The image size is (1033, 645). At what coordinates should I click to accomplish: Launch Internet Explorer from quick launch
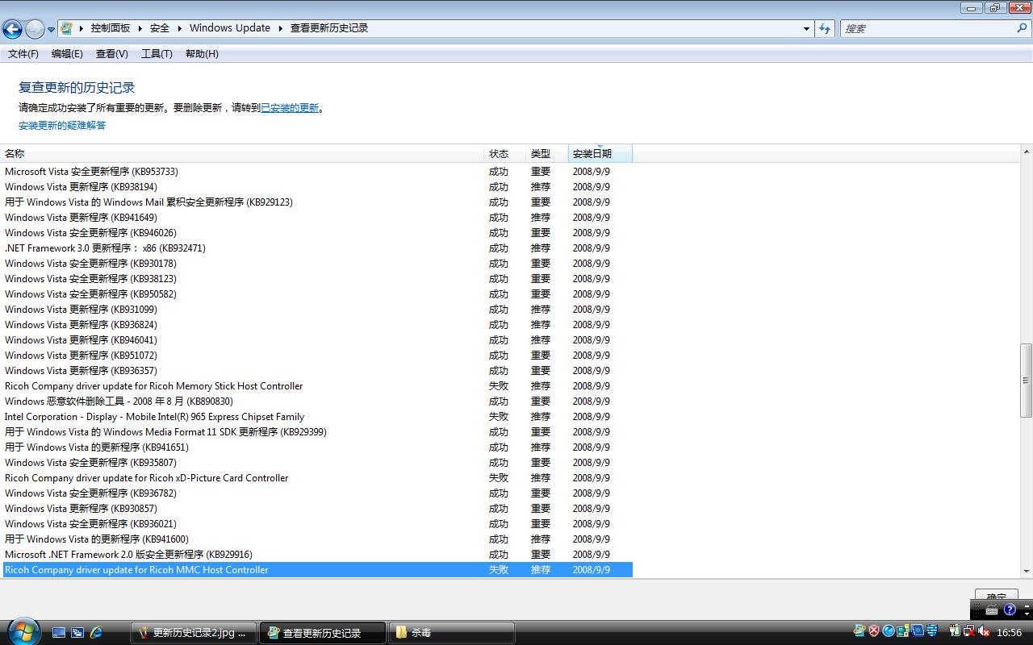point(97,633)
